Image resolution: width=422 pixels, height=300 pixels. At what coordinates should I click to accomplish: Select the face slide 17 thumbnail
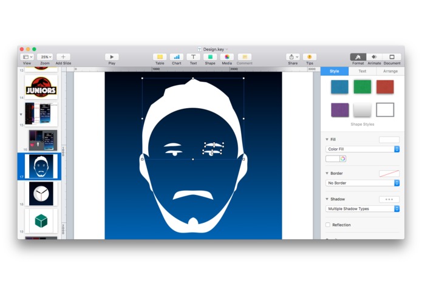pos(41,166)
